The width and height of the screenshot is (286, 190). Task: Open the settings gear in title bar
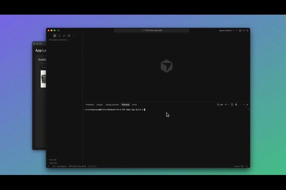247,30
